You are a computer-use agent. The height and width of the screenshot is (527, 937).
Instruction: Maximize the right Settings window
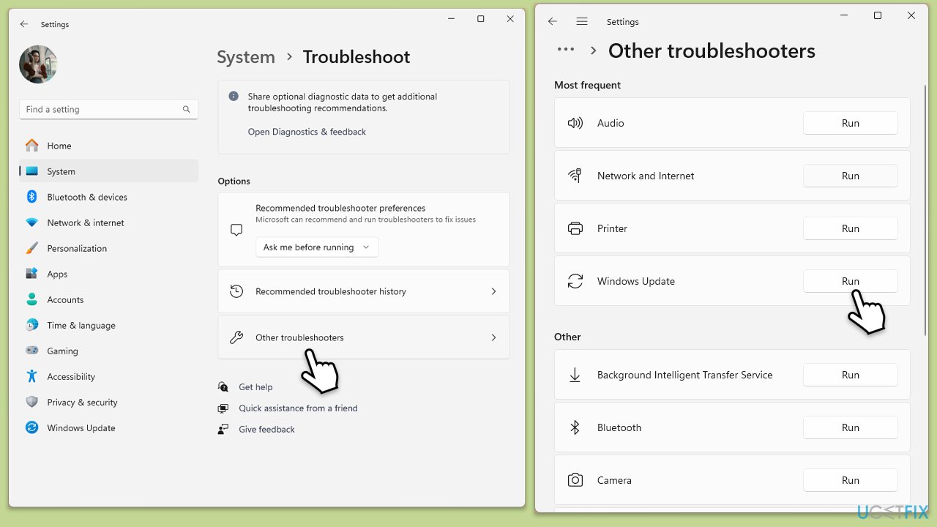pyautogui.click(x=878, y=15)
